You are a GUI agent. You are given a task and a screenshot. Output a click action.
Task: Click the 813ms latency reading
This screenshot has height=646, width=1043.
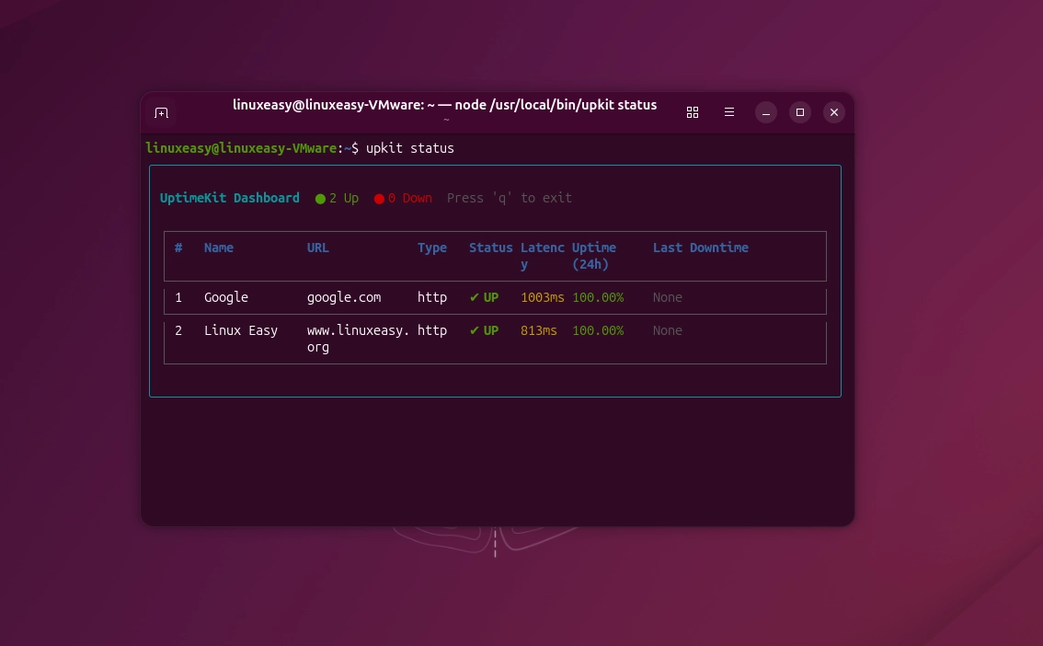pyautogui.click(x=536, y=330)
